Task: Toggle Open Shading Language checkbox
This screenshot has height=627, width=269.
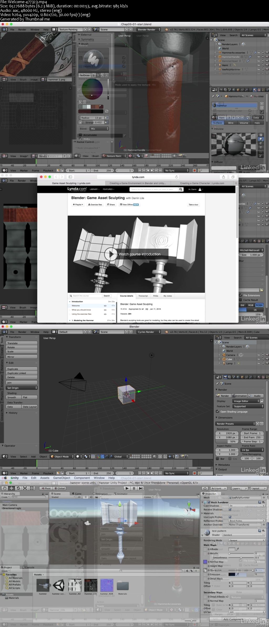Action: coord(218,412)
